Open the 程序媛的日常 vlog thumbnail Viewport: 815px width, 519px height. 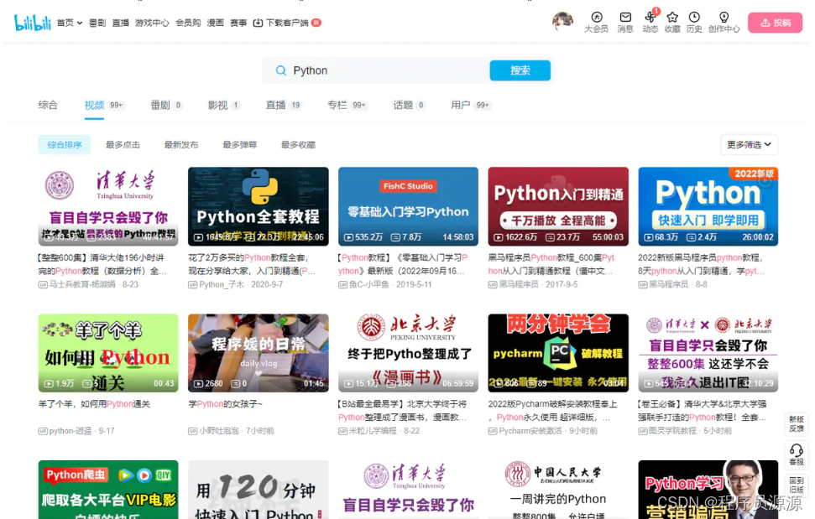click(259, 353)
